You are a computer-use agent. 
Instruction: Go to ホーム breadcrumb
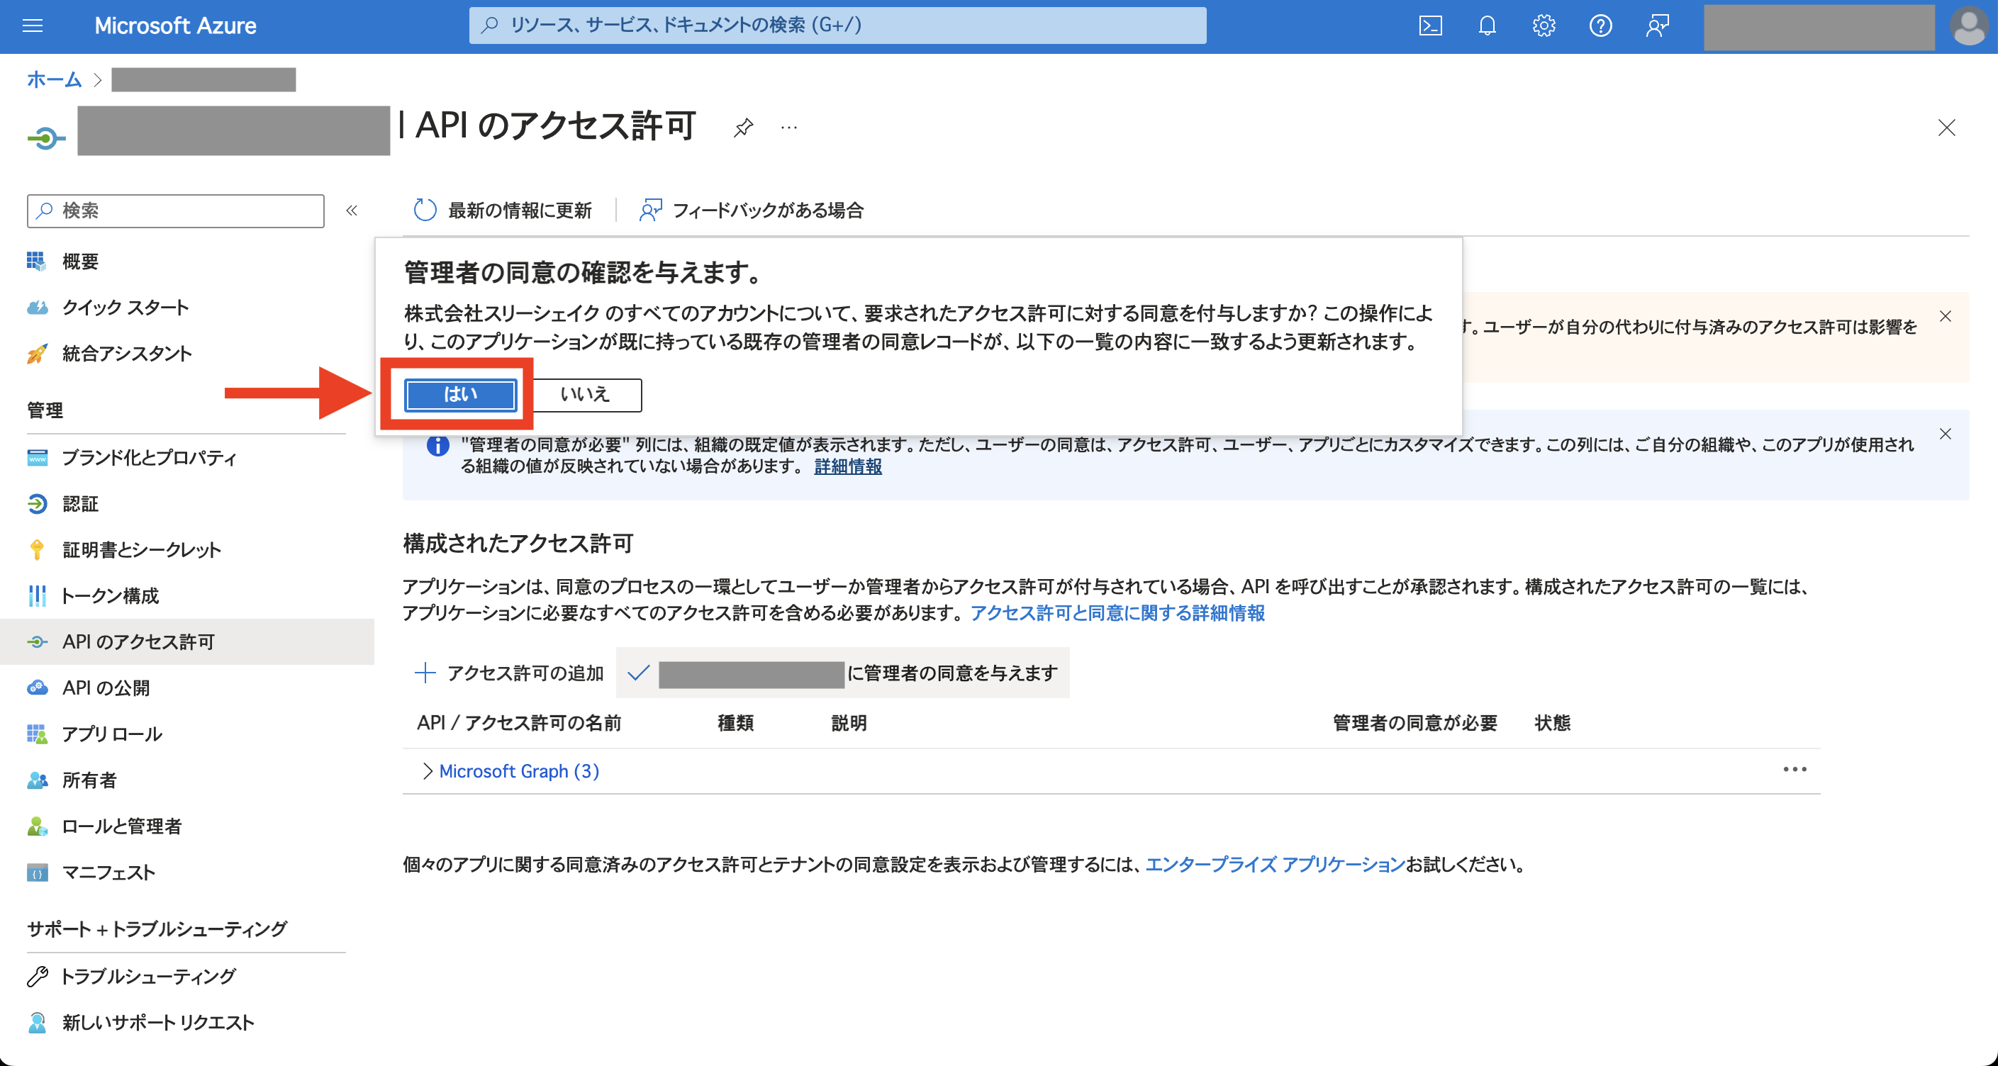click(53, 79)
